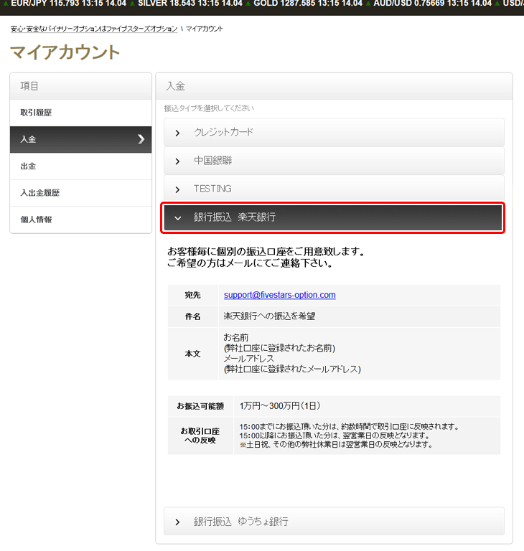Screen dimensions: 524x551
Task: Click the white chevron arrow on the 入金 sidebar item
Action: (x=141, y=139)
